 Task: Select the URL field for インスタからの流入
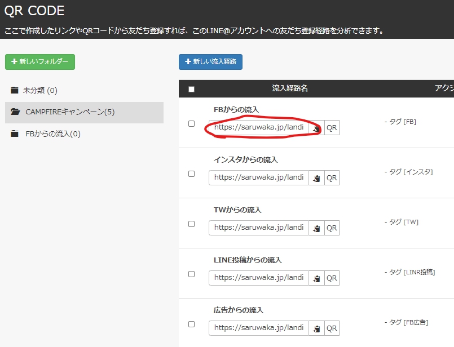259,178
